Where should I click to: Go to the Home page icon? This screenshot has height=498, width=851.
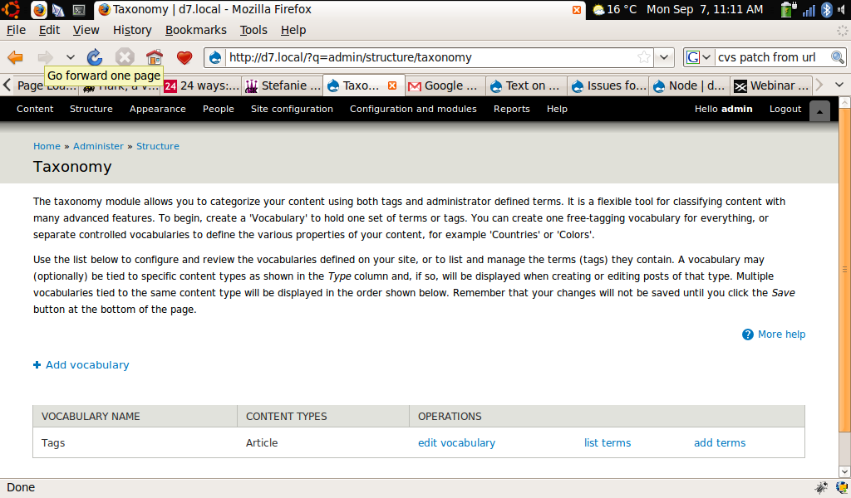pos(155,57)
